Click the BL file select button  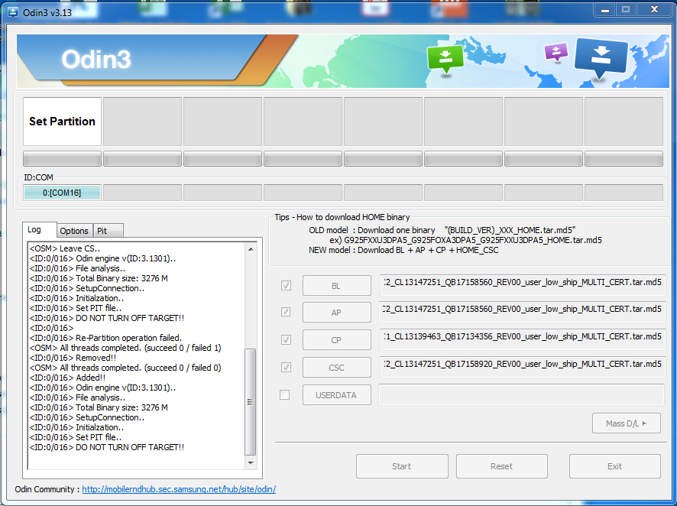tap(337, 286)
